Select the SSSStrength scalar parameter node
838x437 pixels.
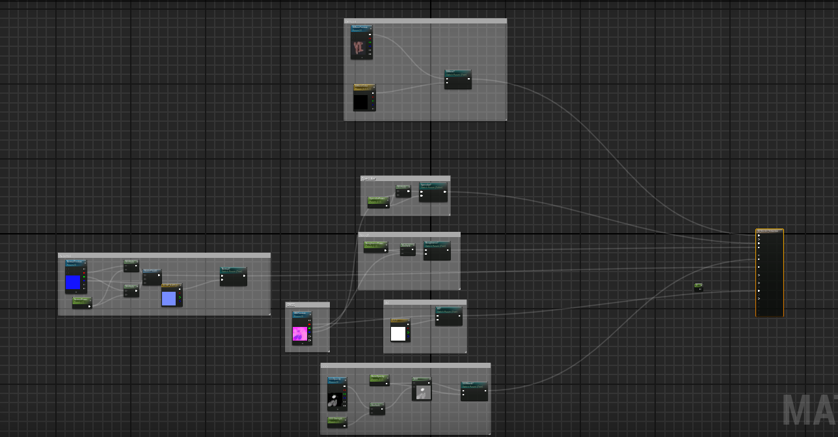point(337,422)
